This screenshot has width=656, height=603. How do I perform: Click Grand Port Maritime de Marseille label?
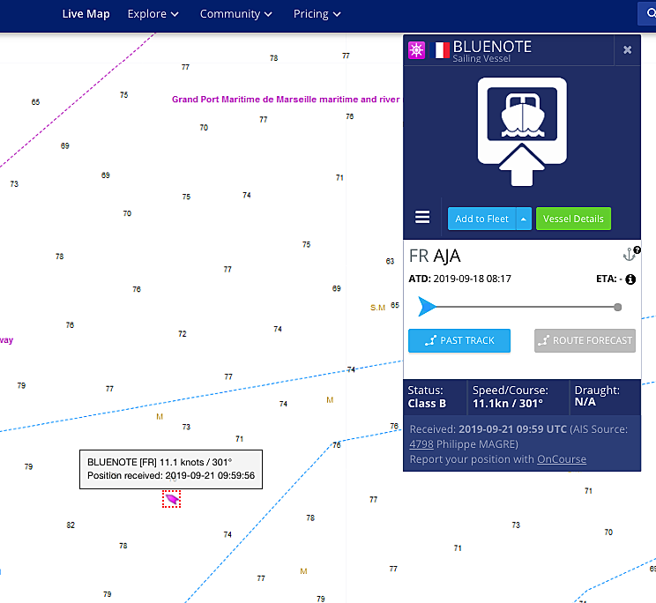click(x=286, y=100)
